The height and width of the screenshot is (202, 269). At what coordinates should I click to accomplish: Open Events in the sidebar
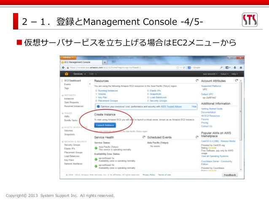(x=67, y=84)
